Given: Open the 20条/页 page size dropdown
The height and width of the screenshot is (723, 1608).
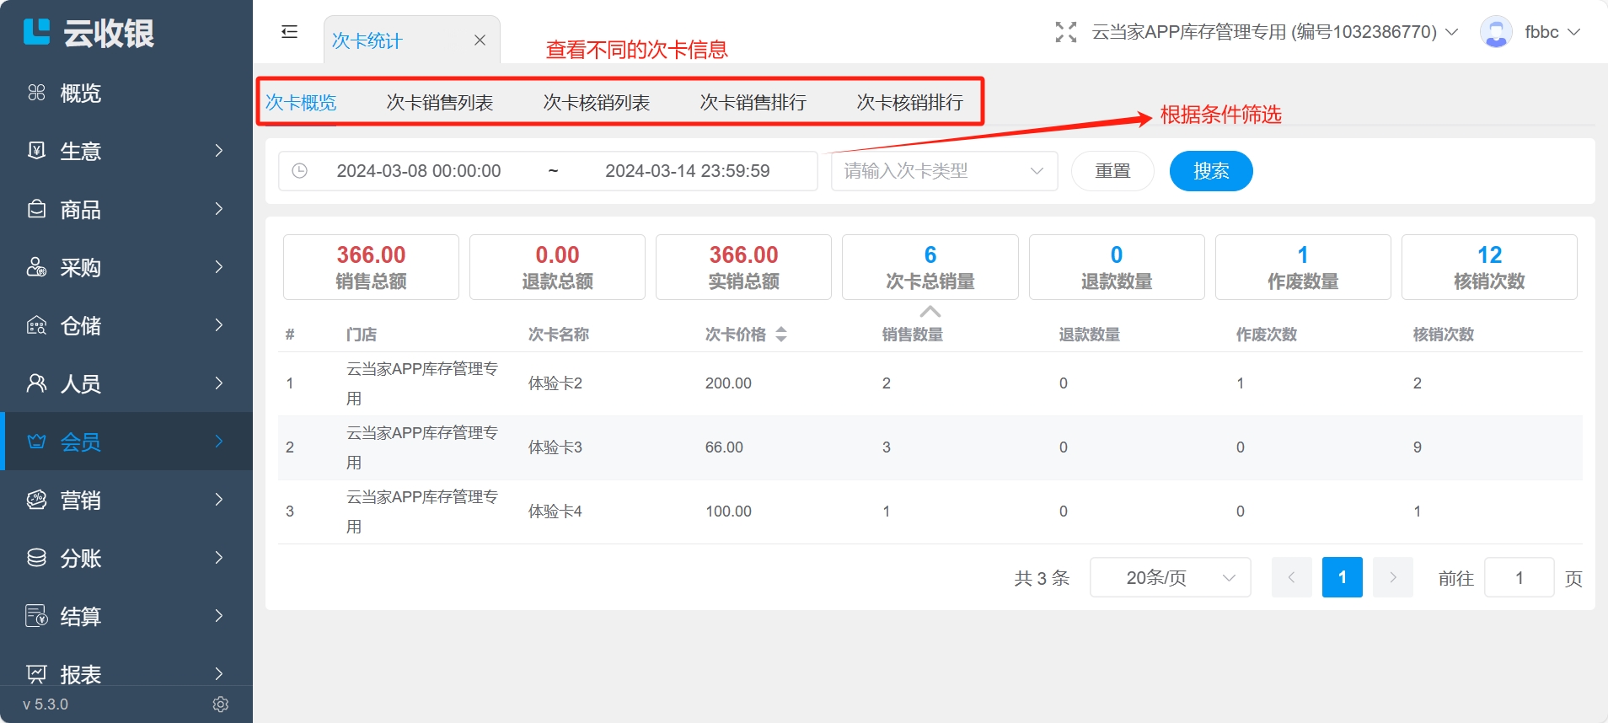Looking at the screenshot, I should click(x=1169, y=578).
